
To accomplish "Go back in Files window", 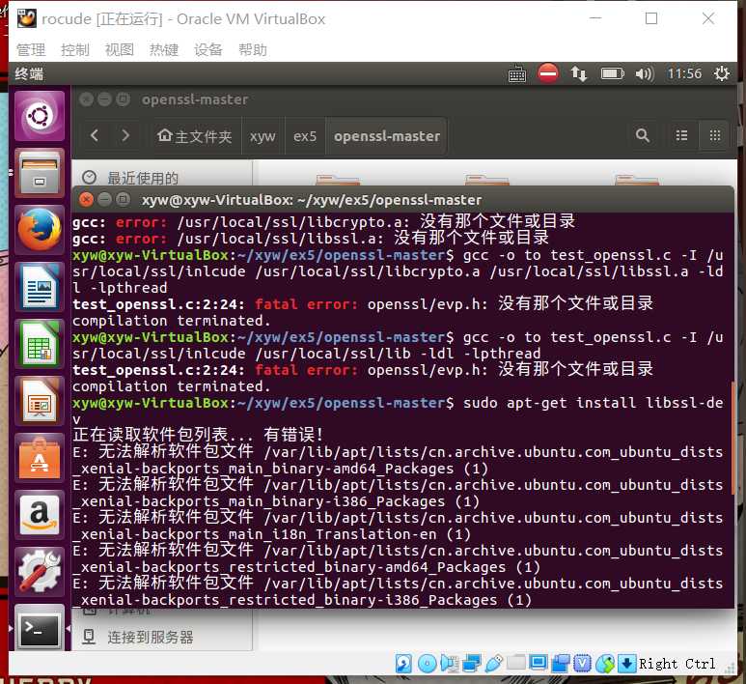I will coord(95,136).
